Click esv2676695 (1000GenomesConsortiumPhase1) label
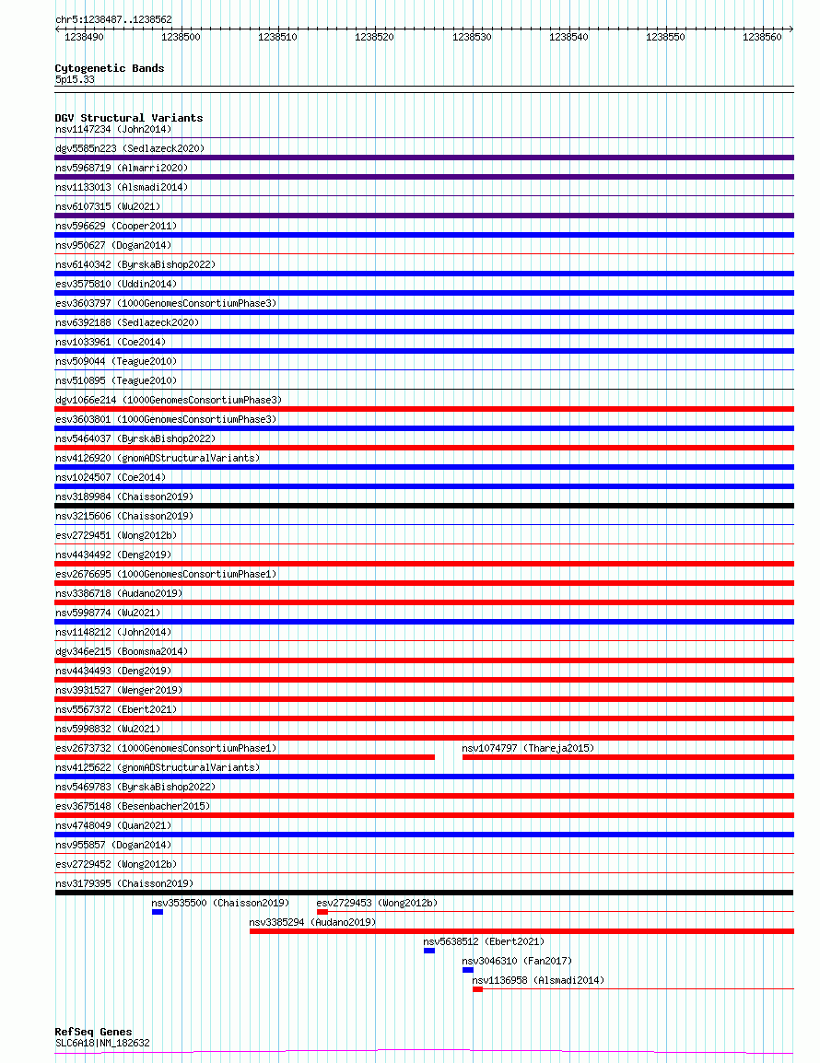 pyautogui.click(x=166, y=574)
